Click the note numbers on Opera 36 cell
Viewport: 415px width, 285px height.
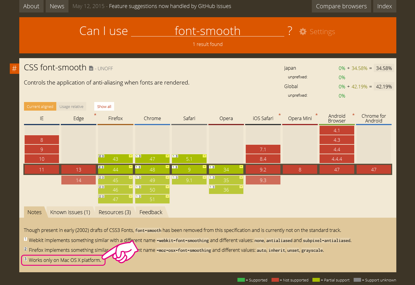tap(212, 187)
